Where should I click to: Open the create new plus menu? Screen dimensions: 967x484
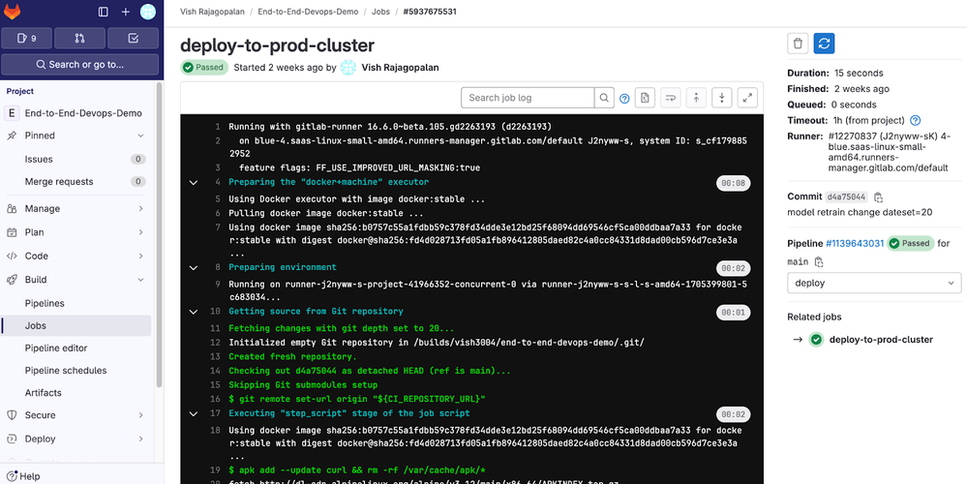(126, 12)
